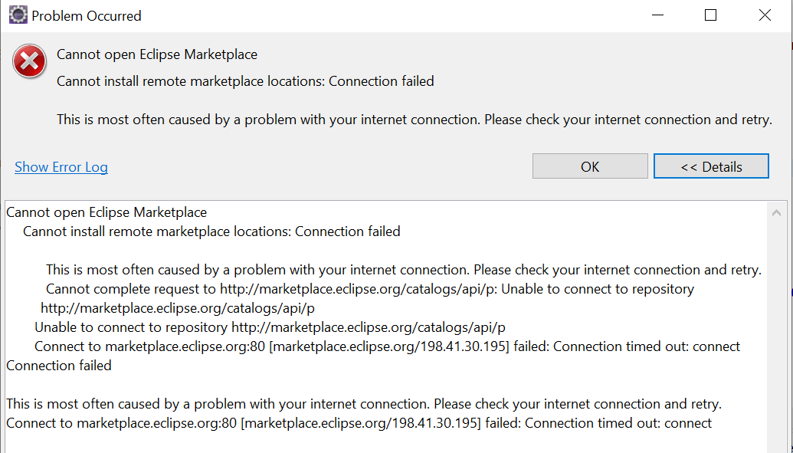
Task: Click the bold-position header 'Cannot open Eclipse Marketplace' message
Action: click(157, 54)
